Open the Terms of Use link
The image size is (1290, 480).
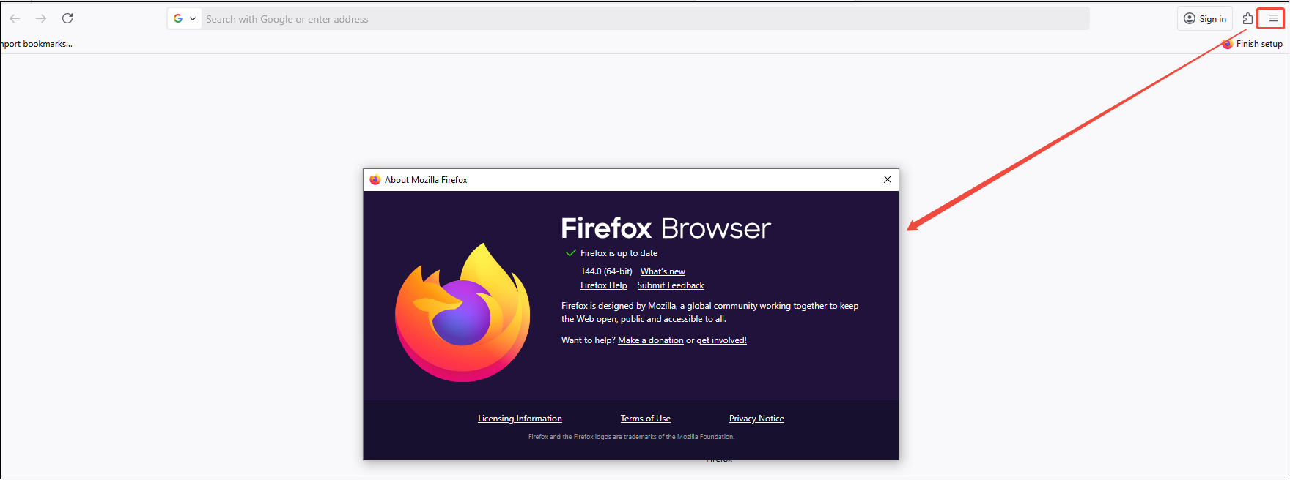pyautogui.click(x=646, y=419)
